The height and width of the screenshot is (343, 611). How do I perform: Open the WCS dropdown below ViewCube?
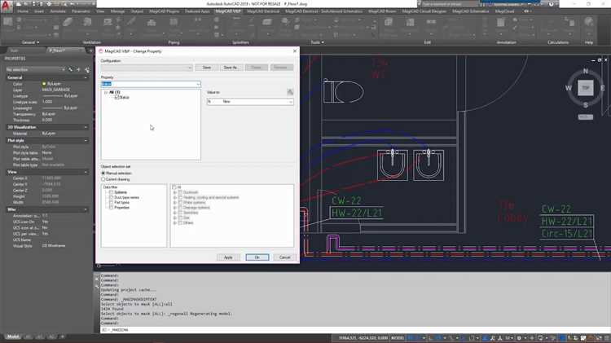click(x=585, y=117)
